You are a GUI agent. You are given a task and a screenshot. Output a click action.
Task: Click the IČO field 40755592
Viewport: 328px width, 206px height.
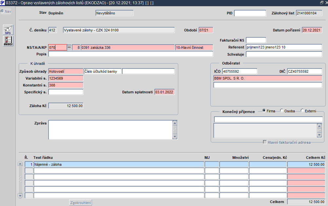(240, 71)
